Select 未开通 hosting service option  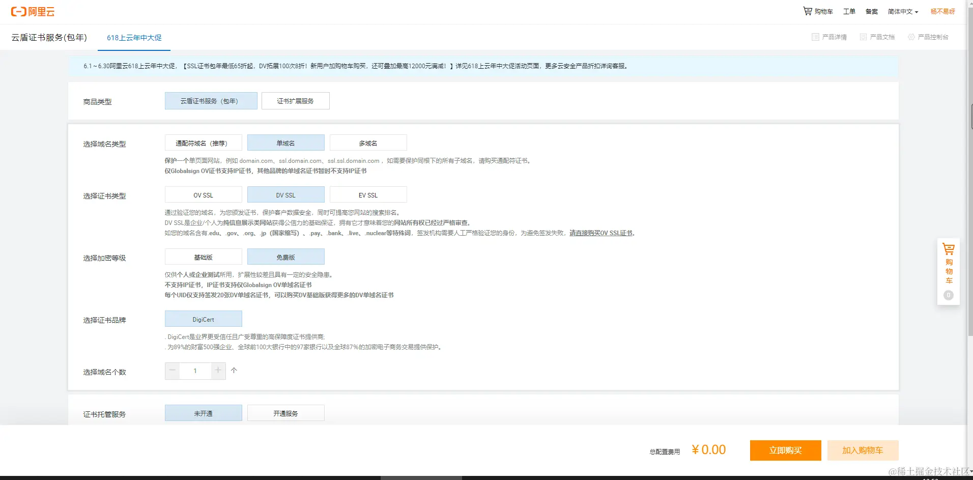pos(203,413)
